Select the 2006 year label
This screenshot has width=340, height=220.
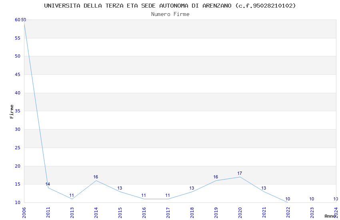24,213
